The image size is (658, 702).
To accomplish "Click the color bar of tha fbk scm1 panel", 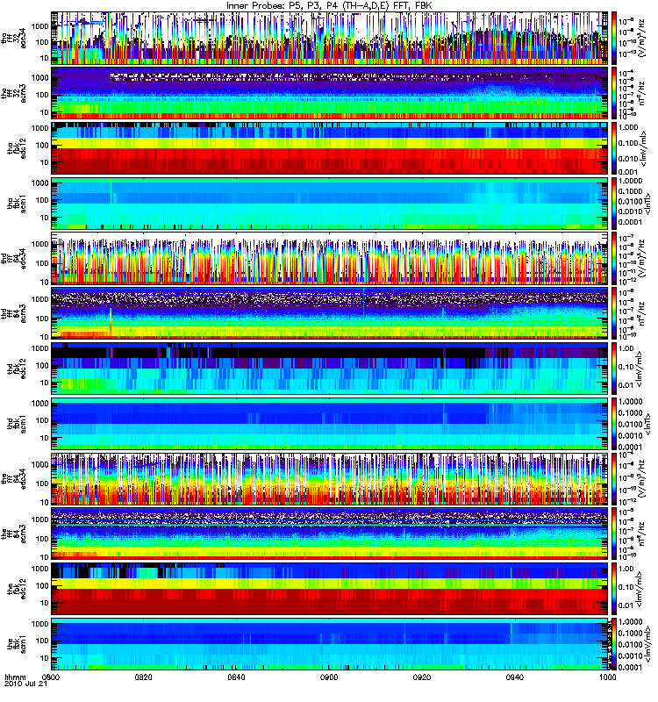I will [613, 204].
